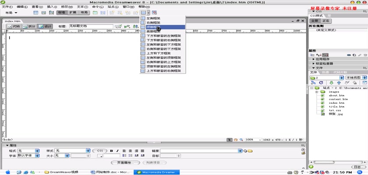Click the Draw Layer icon
The width and height of the screenshot is (368, 175).
pyautogui.click(x=51, y=13)
